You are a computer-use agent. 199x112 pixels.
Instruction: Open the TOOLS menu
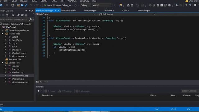pos(54,1)
